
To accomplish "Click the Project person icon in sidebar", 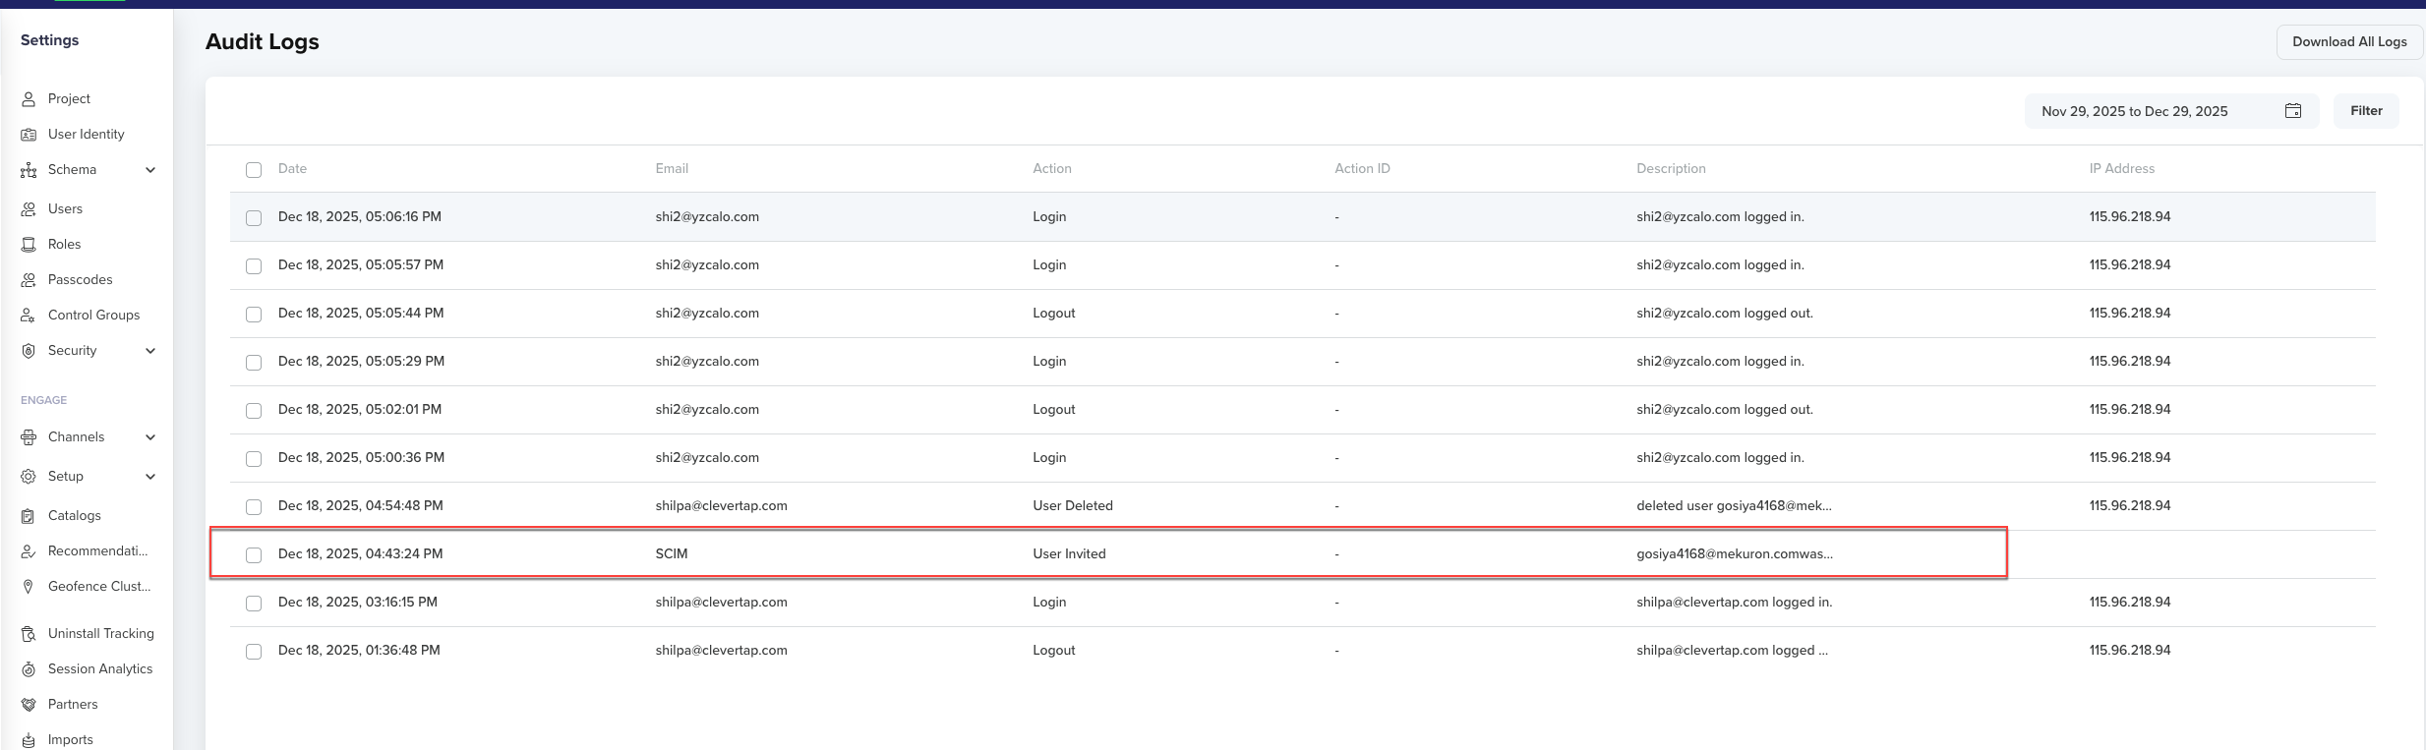I will tap(29, 99).
